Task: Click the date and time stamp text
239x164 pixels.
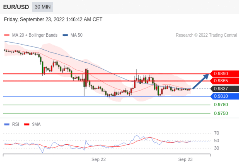Action: (53, 19)
